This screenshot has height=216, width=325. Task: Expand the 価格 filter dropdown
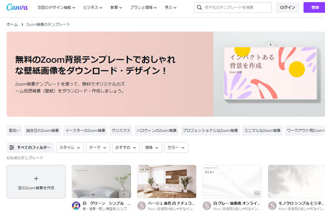click(152, 147)
